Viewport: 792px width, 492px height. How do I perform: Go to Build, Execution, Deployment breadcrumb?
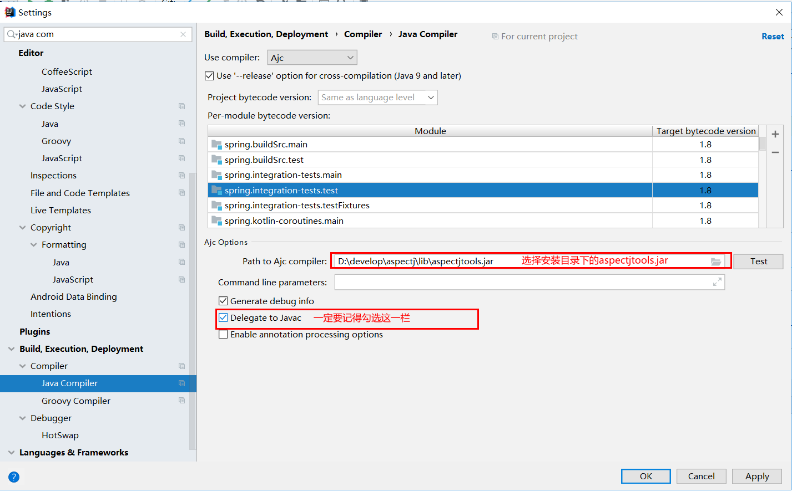point(266,34)
